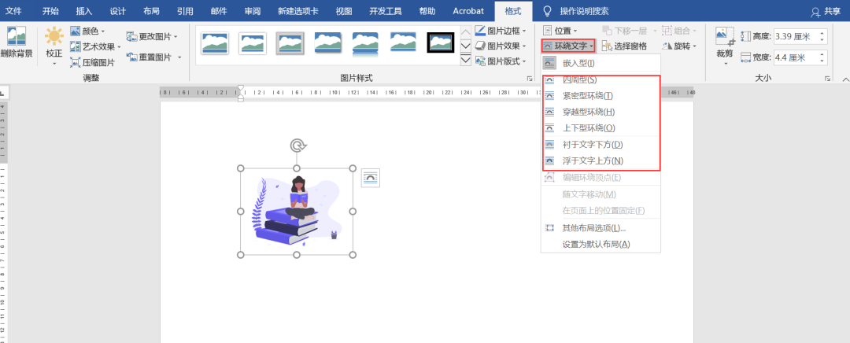The width and height of the screenshot is (850, 343).
Task: Click 设置为默认布局 set as default layout
Action: click(x=601, y=245)
